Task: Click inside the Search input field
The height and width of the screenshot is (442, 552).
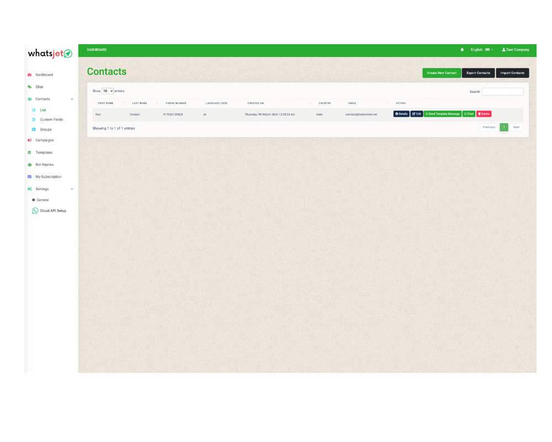Action: tap(502, 92)
